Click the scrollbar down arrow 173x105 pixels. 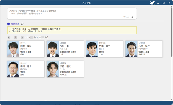point(172,100)
